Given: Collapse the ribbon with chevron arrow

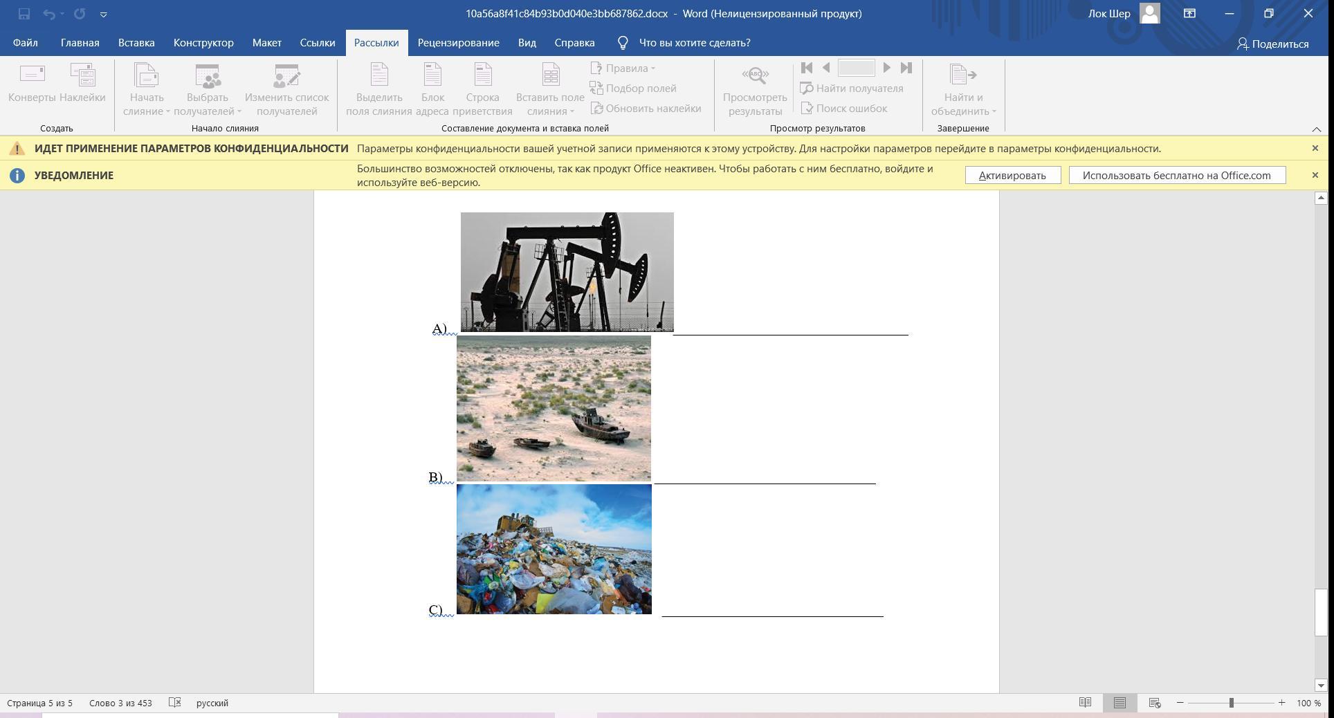Looking at the screenshot, I should coord(1317,129).
